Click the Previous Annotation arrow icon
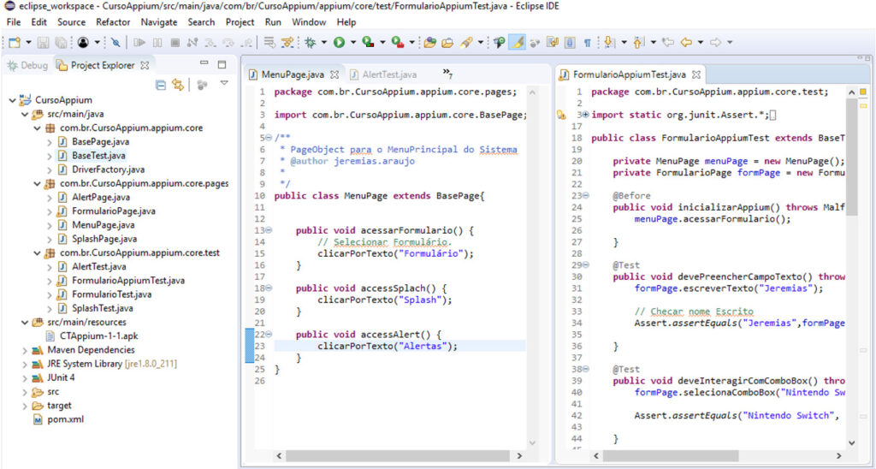 [639, 43]
